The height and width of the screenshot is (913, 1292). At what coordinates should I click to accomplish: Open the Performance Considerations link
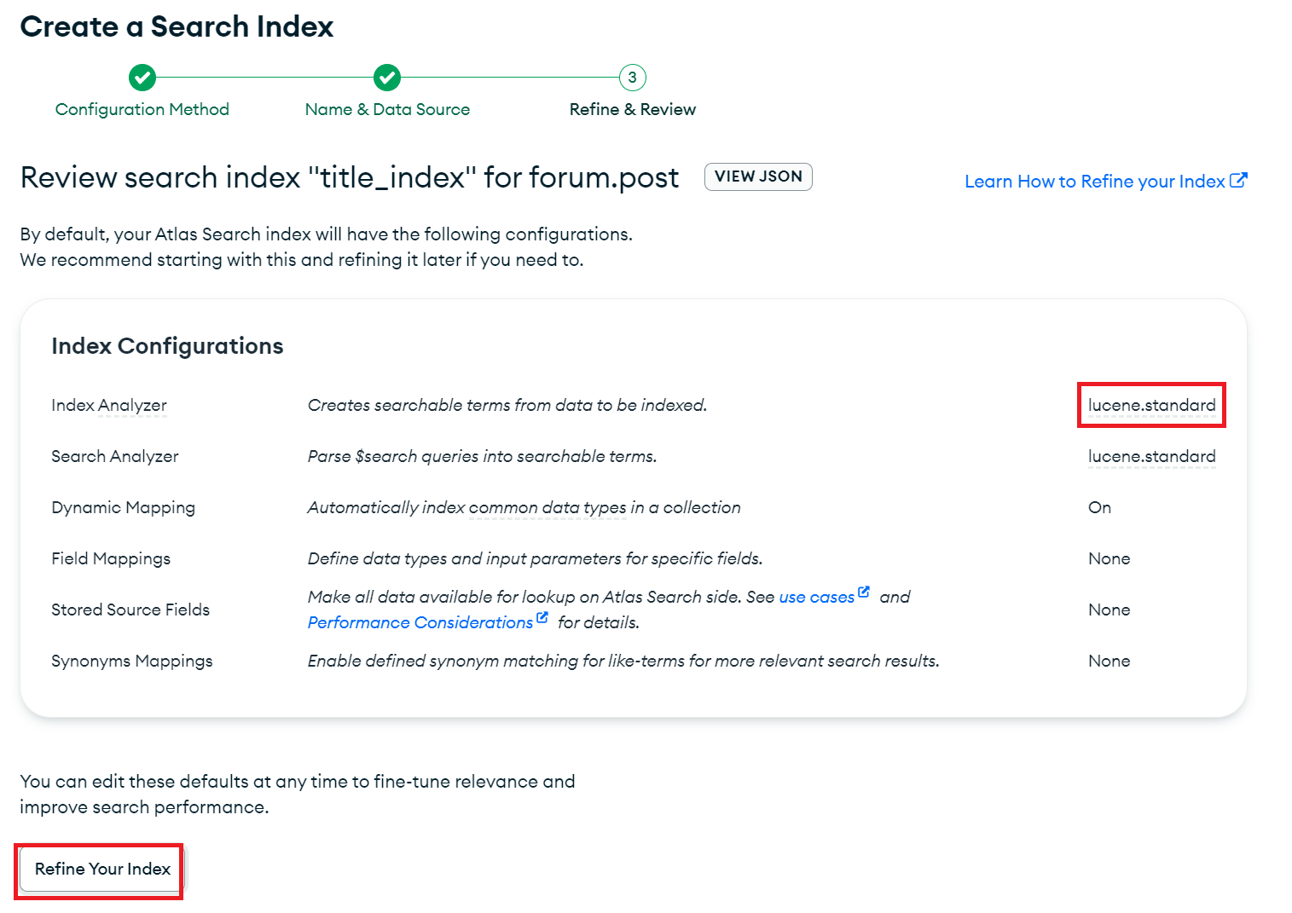point(420,623)
